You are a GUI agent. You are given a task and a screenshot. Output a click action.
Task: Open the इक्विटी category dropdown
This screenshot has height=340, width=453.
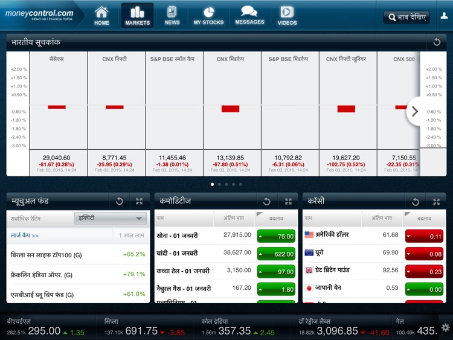click(111, 218)
